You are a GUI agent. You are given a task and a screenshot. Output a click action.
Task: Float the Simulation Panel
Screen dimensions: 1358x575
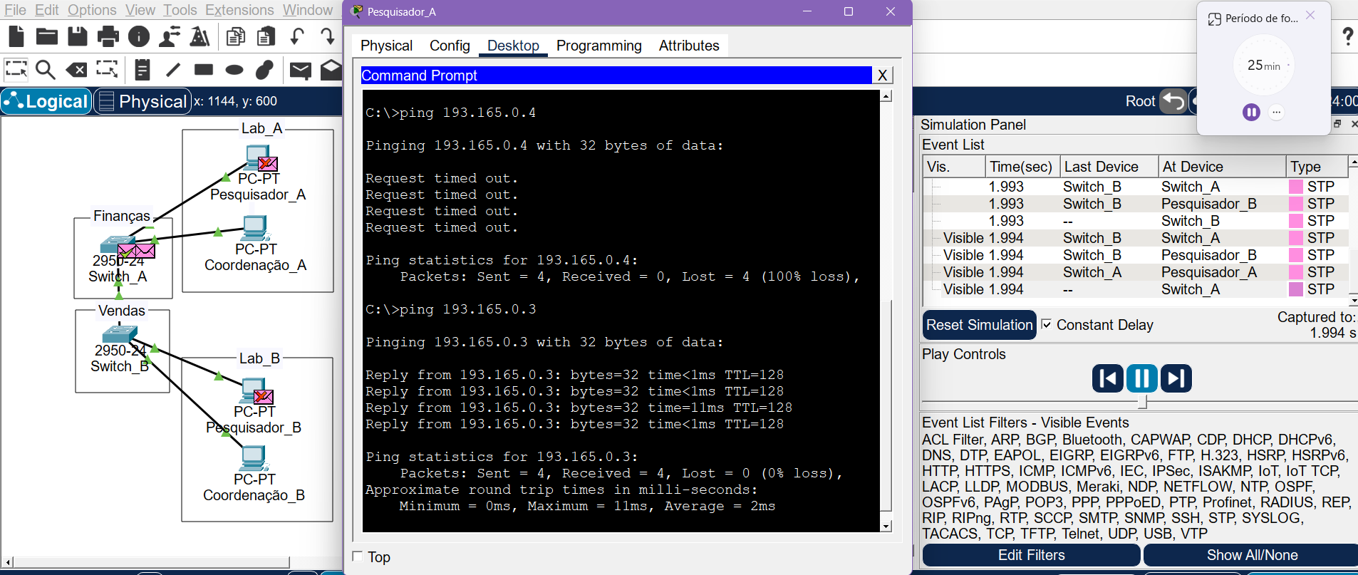(1337, 124)
